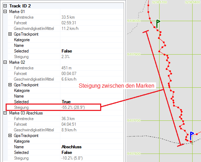Select the empty Name field of Marke 02
This screenshot has height=162, width=201.
point(66,96)
